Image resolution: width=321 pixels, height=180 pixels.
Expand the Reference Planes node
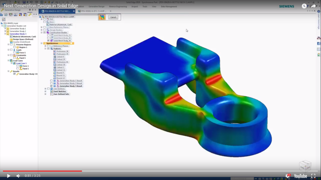tap(46, 46)
